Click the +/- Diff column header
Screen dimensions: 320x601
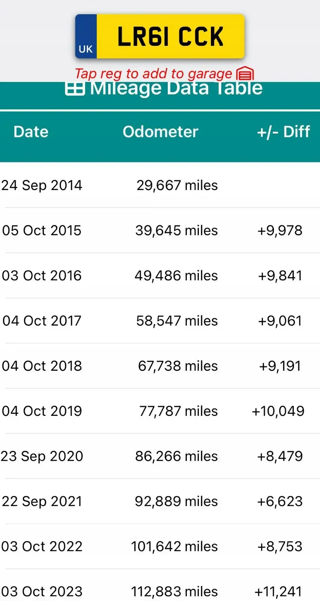[x=283, y=132]
